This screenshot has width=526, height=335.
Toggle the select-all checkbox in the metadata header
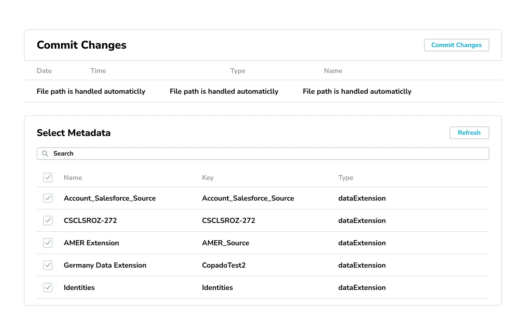pyautogui.click(x=47, y=177)
